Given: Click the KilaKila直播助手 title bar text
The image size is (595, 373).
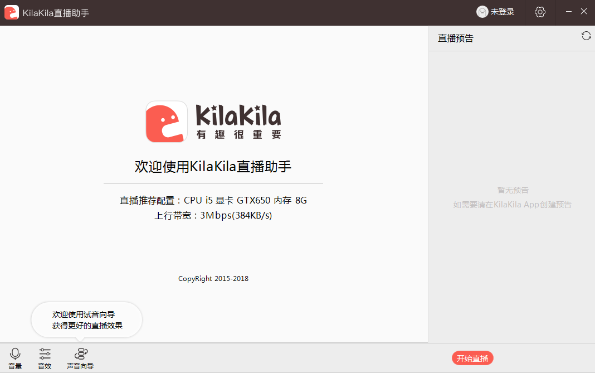Looking at the screenshot, I should click(56, 13).
